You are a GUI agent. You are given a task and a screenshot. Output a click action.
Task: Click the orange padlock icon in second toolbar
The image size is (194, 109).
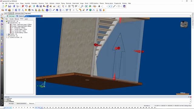click(x=104, y=10)
